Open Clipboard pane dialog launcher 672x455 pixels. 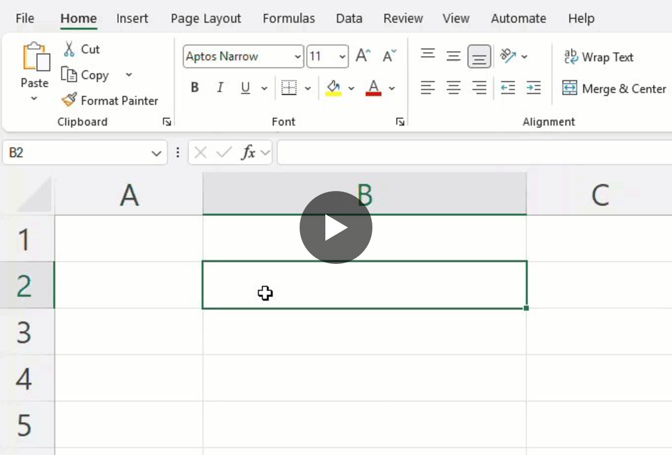coord(167,122)
